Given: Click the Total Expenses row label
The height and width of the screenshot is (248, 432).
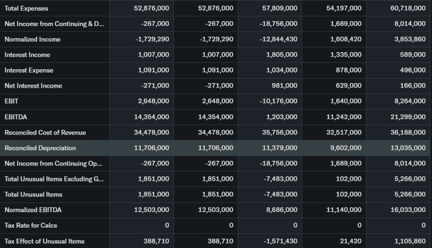Looking at the screenshot, I should click(26, 8).
